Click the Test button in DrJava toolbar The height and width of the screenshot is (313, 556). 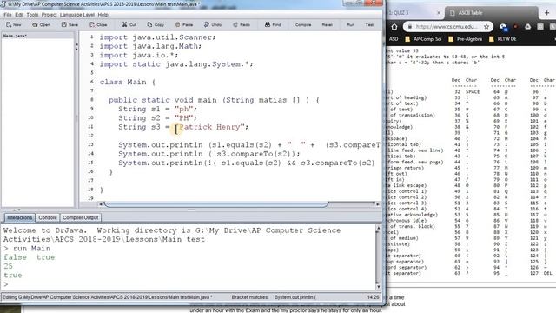coord(369,25)
